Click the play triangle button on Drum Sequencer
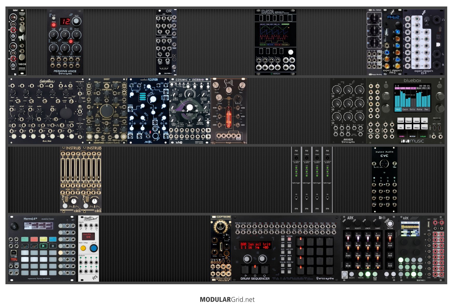The width and height of the screenshot is (455, 305). 245,270
